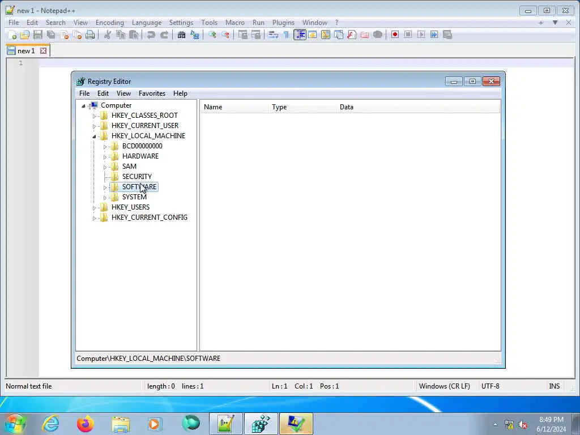Viewport: 580px width, 435px height.
Task: Select the SAM registry key
Action: (129, 167)
